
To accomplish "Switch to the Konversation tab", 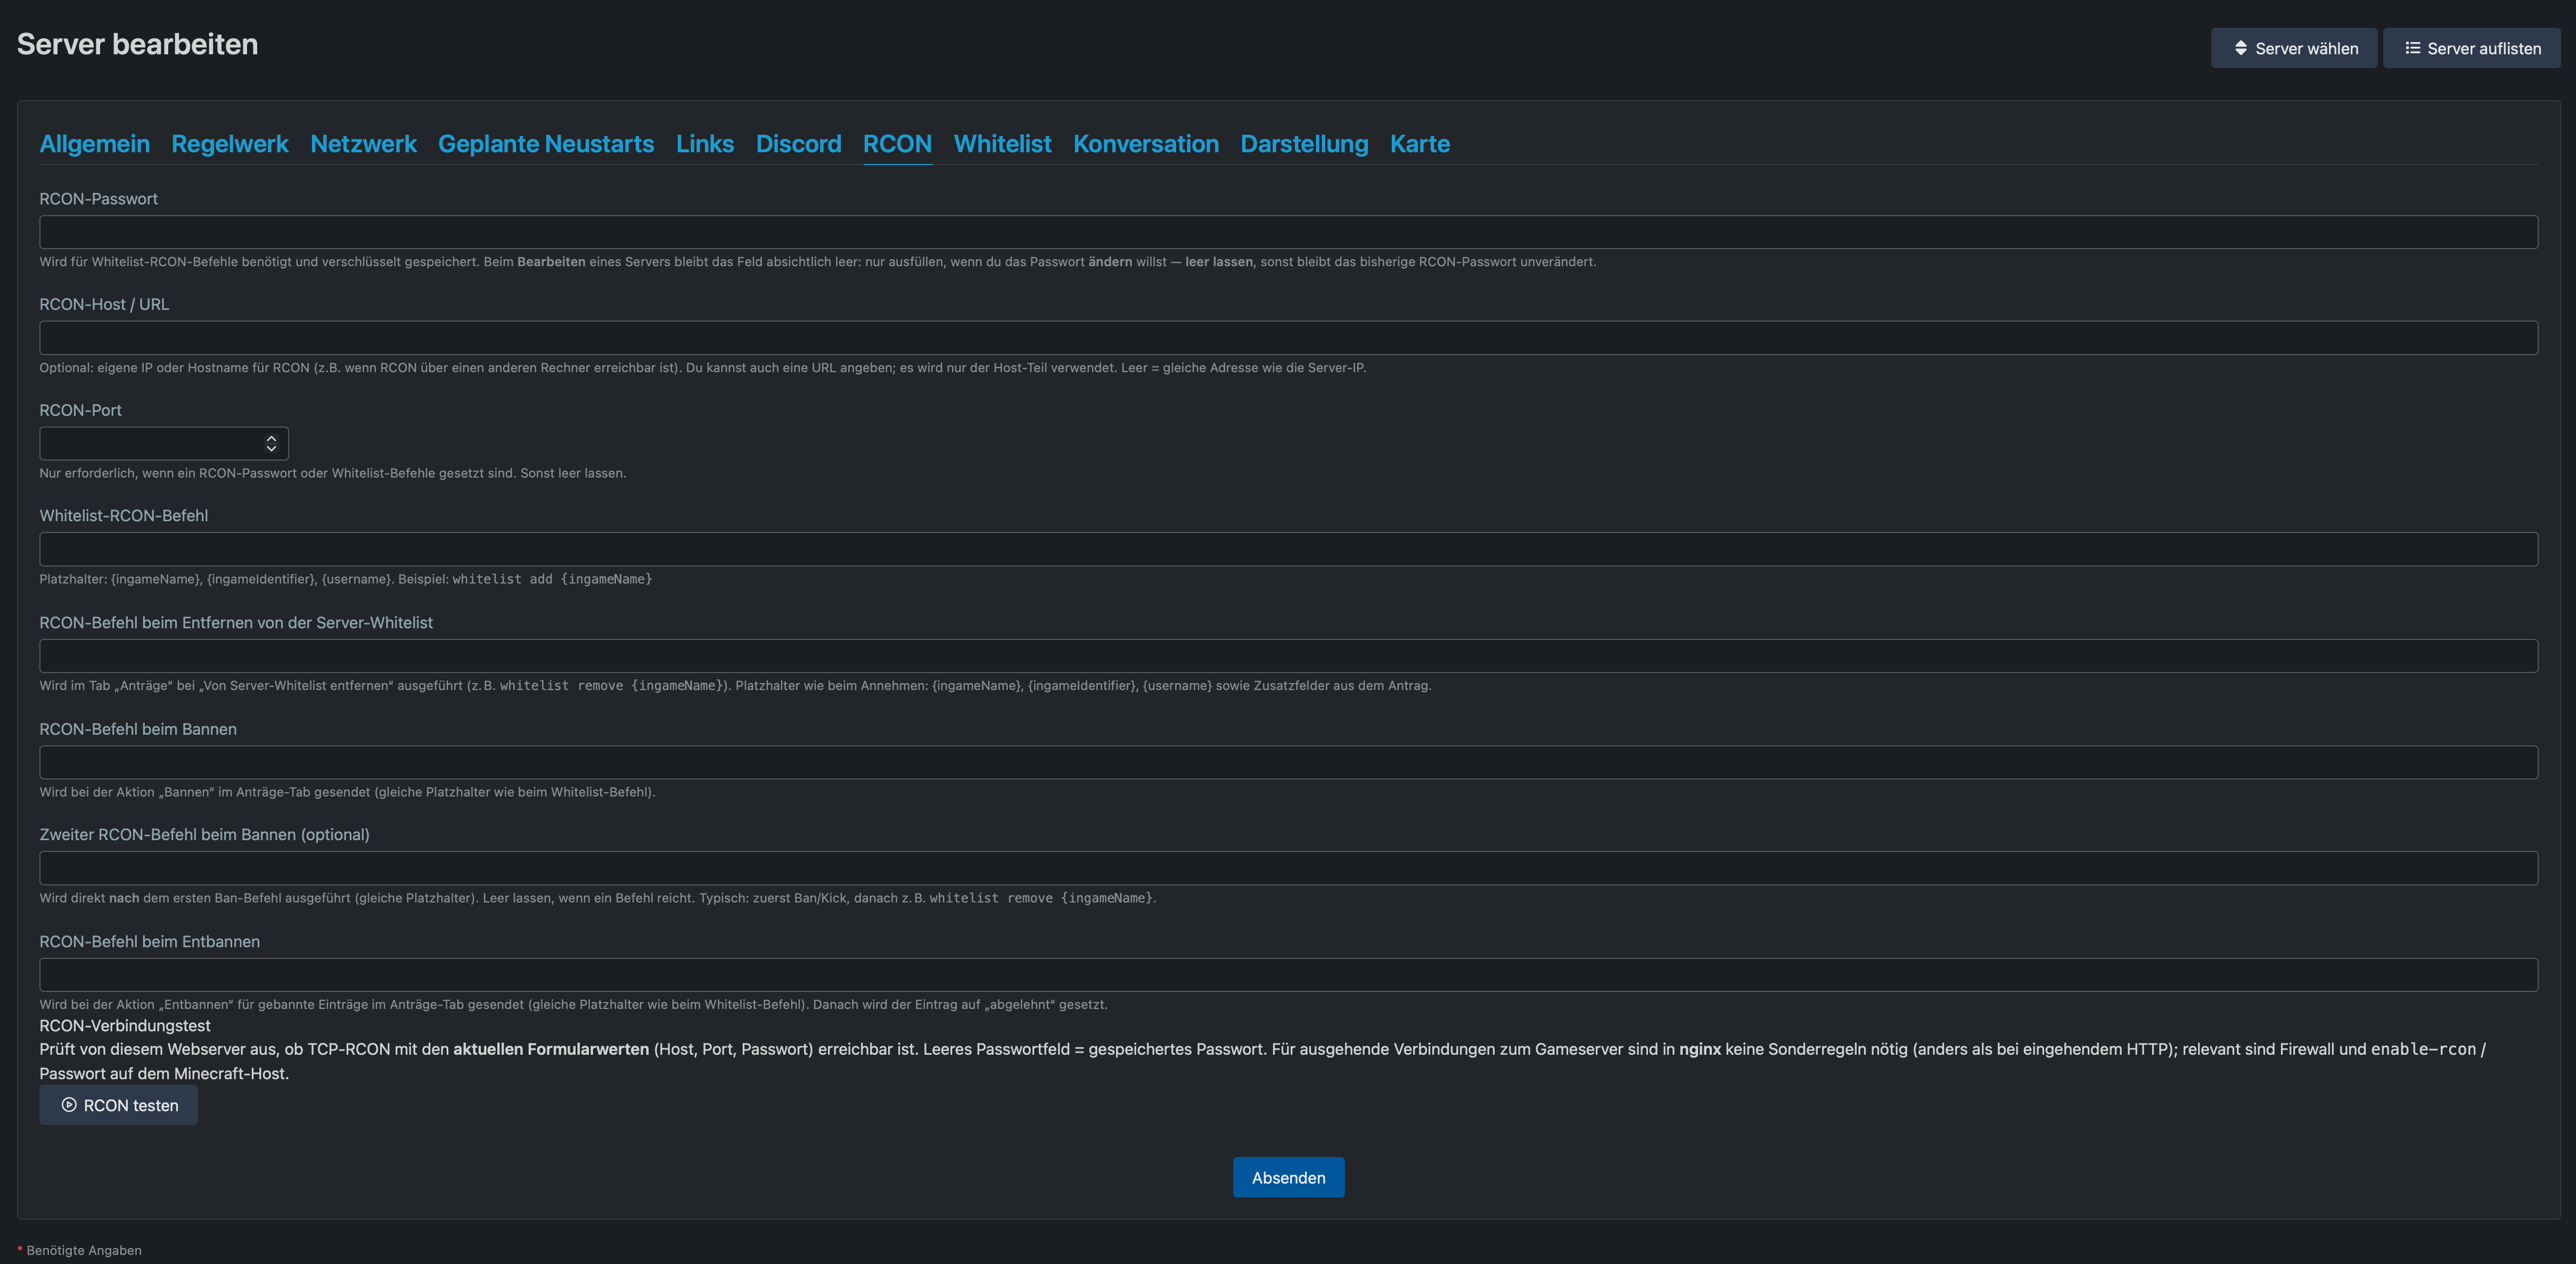I will pyautogui.click(x=1146, y=144).
